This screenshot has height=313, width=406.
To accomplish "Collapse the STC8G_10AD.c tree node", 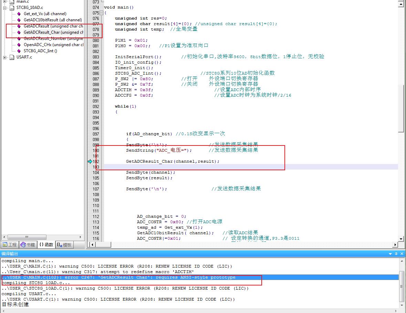I will coord(5,8).
